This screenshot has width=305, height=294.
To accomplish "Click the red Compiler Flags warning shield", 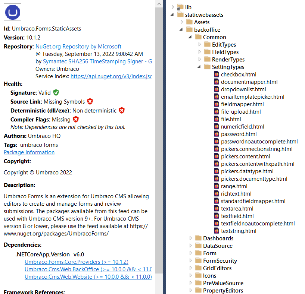I will pos(76,119).
